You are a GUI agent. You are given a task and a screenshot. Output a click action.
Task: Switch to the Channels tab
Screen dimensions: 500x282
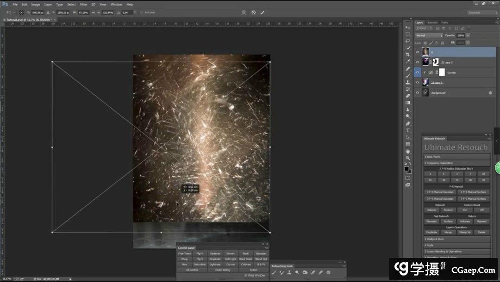(x=431, y=22)
